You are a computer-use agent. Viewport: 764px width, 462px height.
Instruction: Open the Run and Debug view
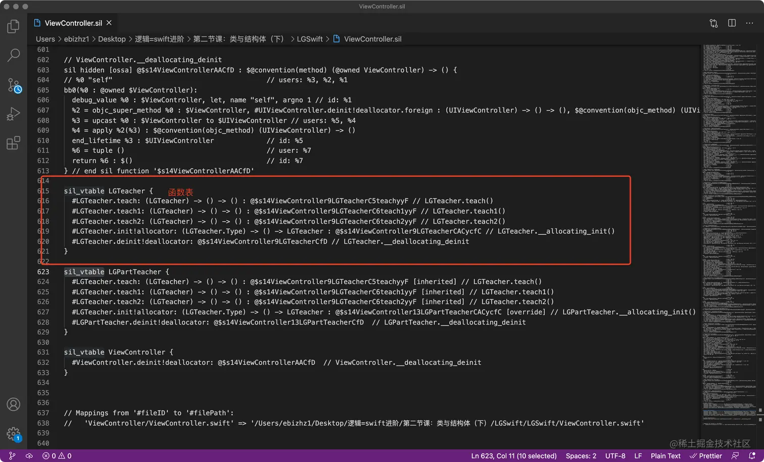coord(14,114)
